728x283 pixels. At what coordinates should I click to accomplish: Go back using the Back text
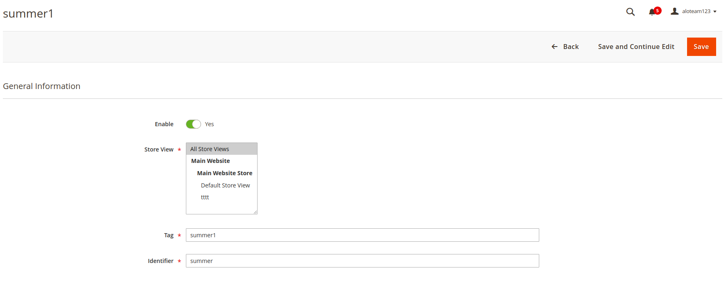click(571, 47)
